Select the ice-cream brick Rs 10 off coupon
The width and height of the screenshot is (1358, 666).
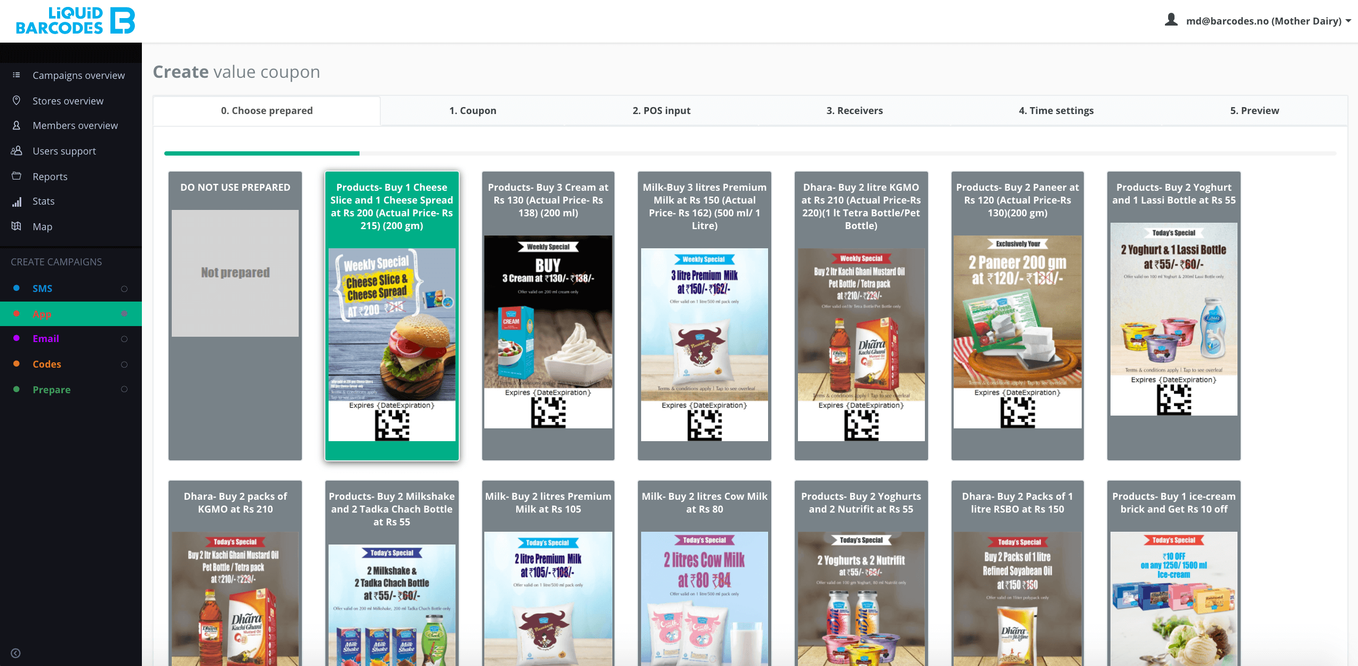[x=1174, y=573]
